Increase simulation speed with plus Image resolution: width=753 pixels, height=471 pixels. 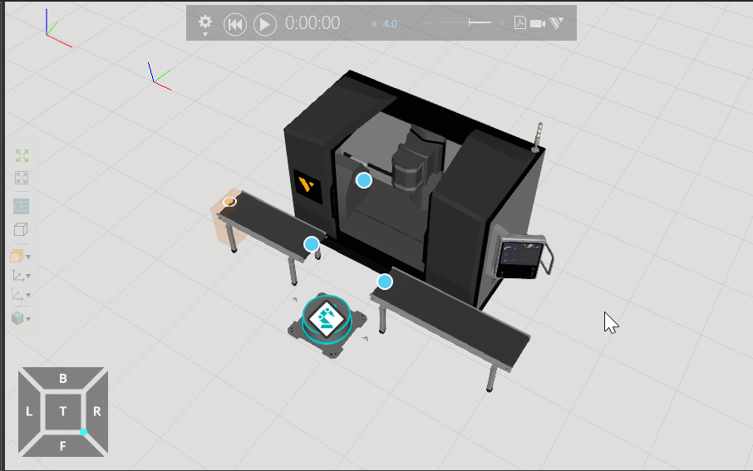pos(502,22)
